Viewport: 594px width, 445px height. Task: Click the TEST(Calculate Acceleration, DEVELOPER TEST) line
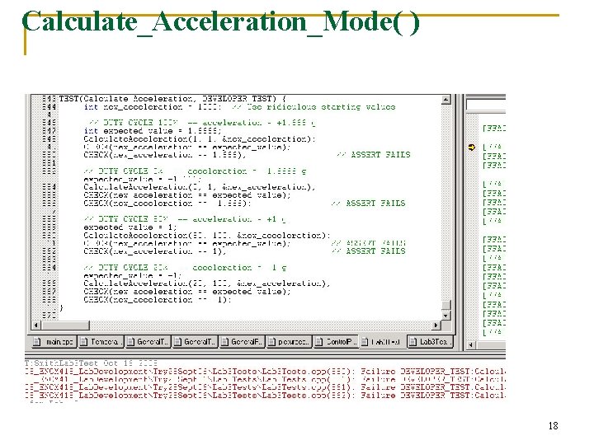coord(172,99)
